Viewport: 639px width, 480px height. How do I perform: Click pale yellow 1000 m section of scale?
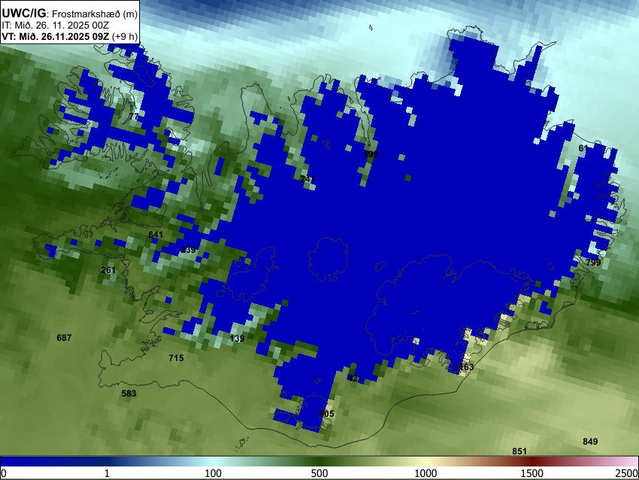[x=425, y=461]
